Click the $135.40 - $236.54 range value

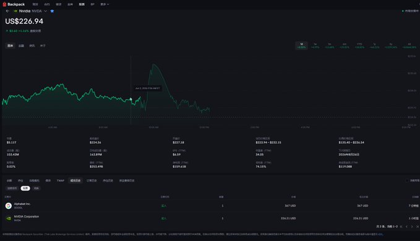pos(351,142)
